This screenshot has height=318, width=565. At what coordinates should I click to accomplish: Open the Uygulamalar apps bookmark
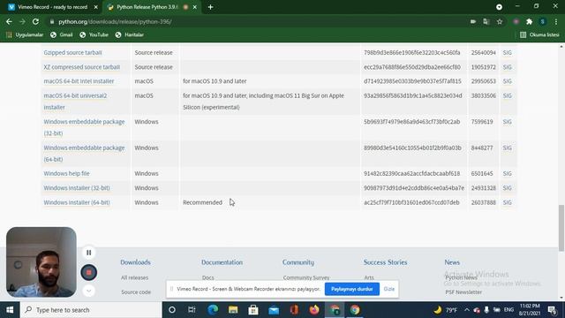[x=25, y=34]
